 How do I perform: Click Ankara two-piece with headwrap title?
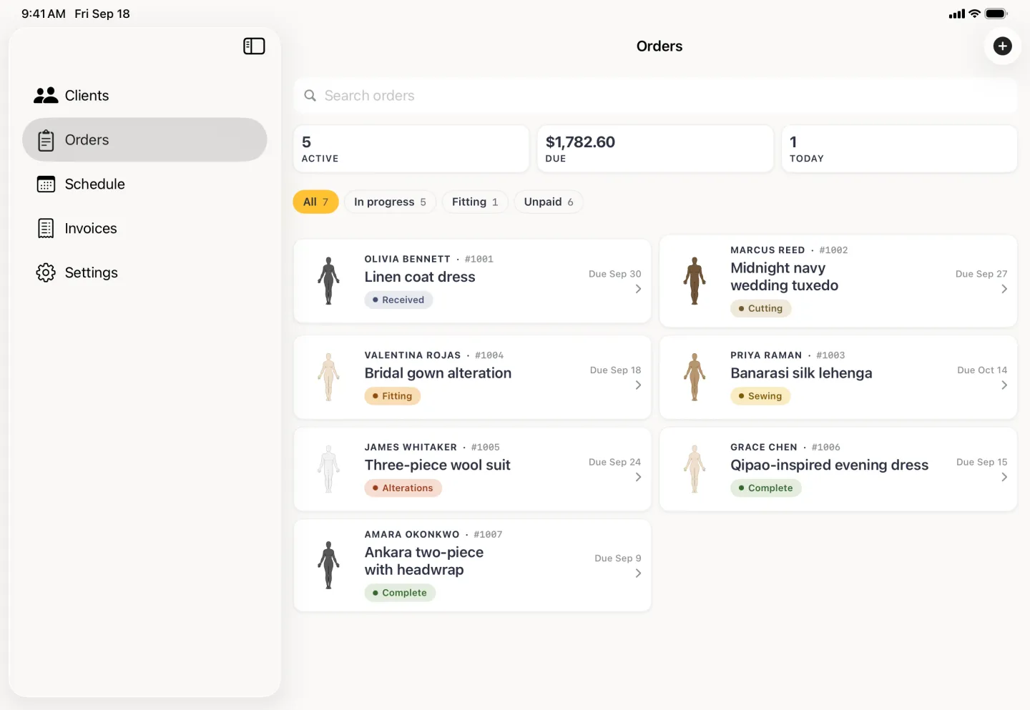pos(424,561)
